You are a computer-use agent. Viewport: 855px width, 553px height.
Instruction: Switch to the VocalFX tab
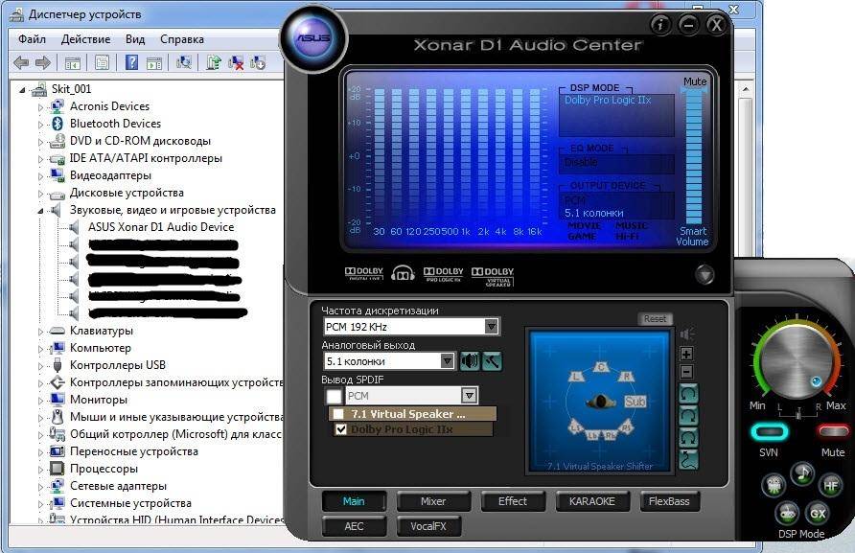[428, 526]
